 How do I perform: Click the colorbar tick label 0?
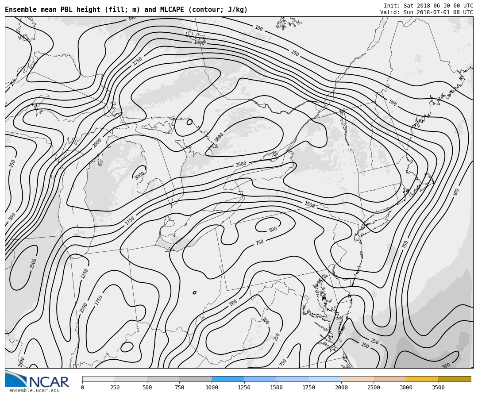tap(82, 388)
